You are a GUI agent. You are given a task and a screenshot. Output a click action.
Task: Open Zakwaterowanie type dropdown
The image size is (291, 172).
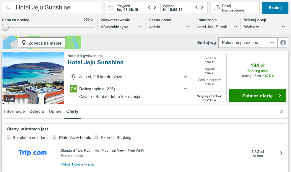(x=121, y=27)
